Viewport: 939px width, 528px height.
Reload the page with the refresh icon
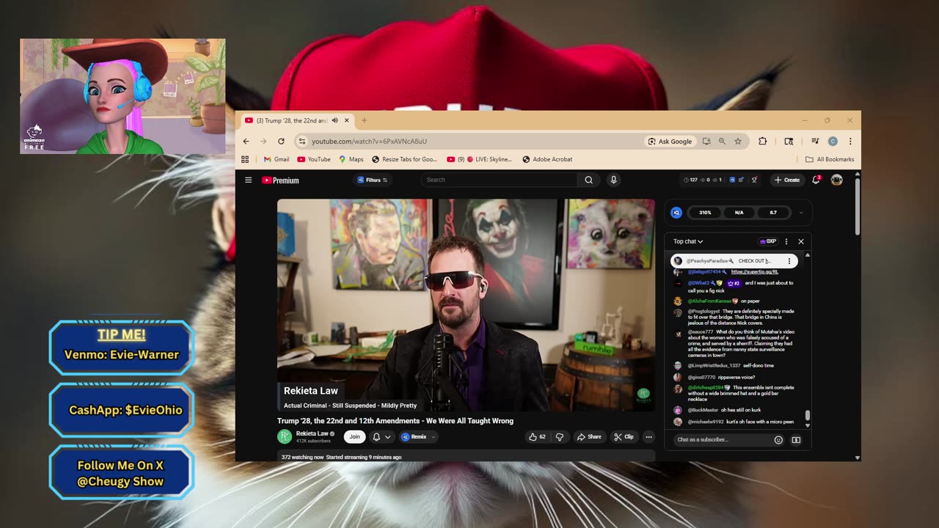281,142
